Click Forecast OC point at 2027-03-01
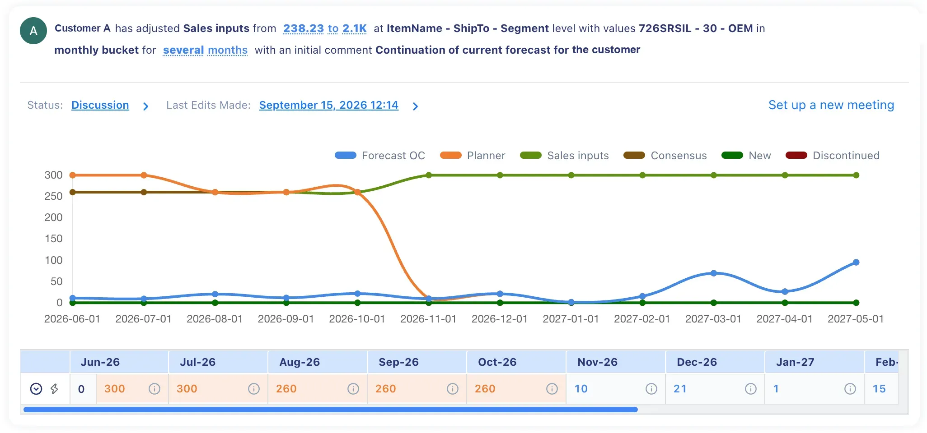 point(714,273)
